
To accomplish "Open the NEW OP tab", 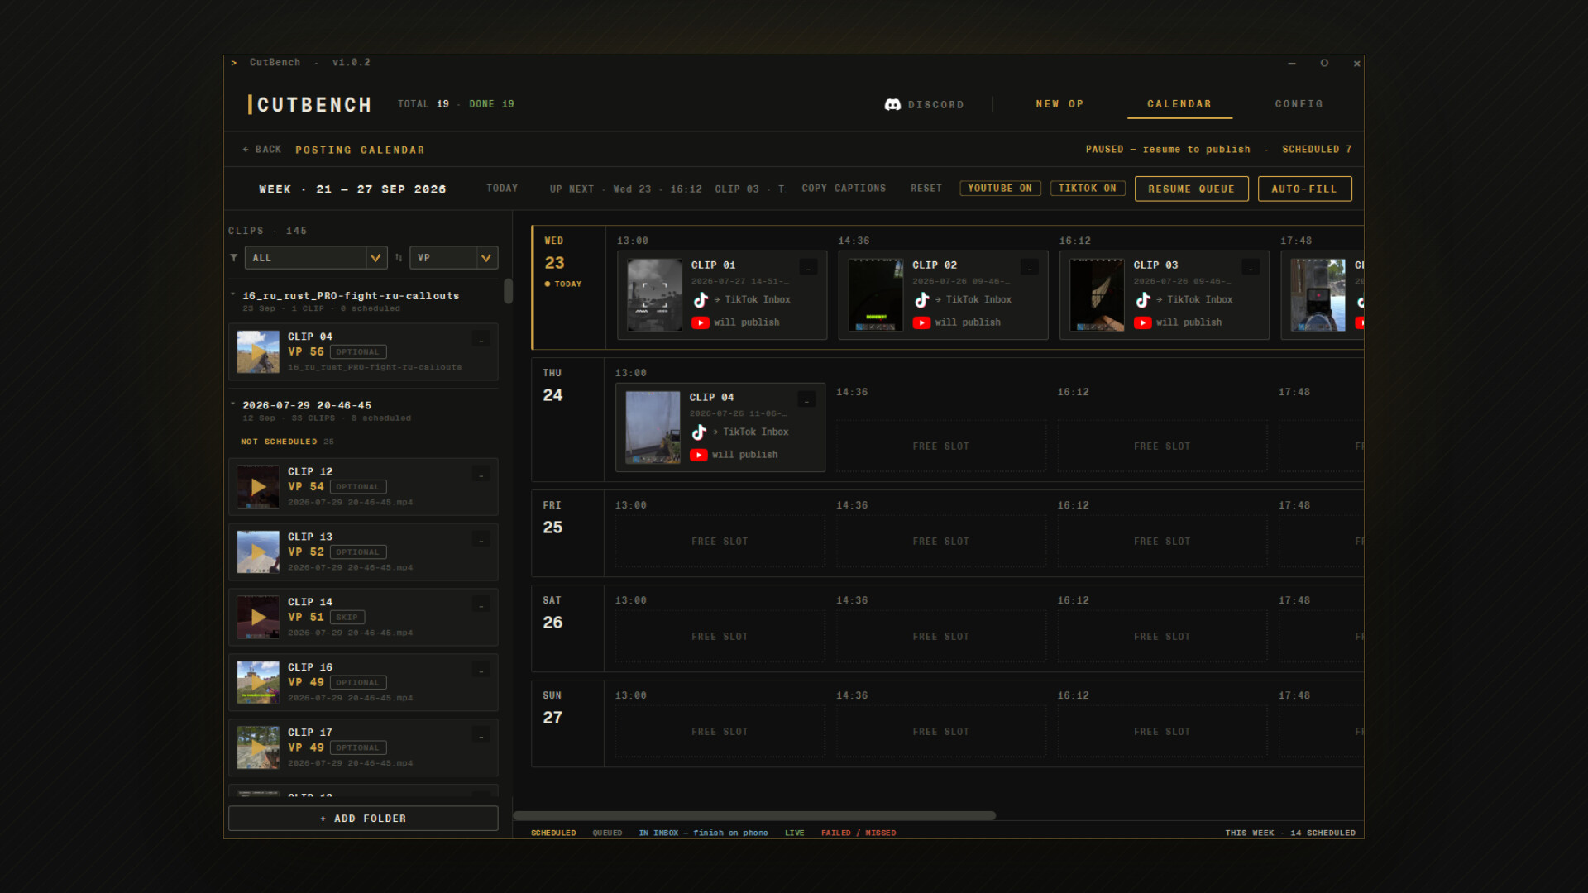I will pyautogui.click(x=1059, y=104).
